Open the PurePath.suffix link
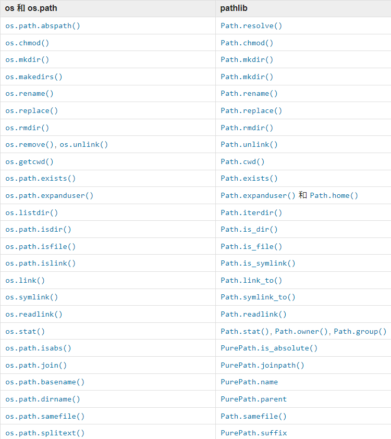This screenshot has height=439, width=391. click(253, 433)
